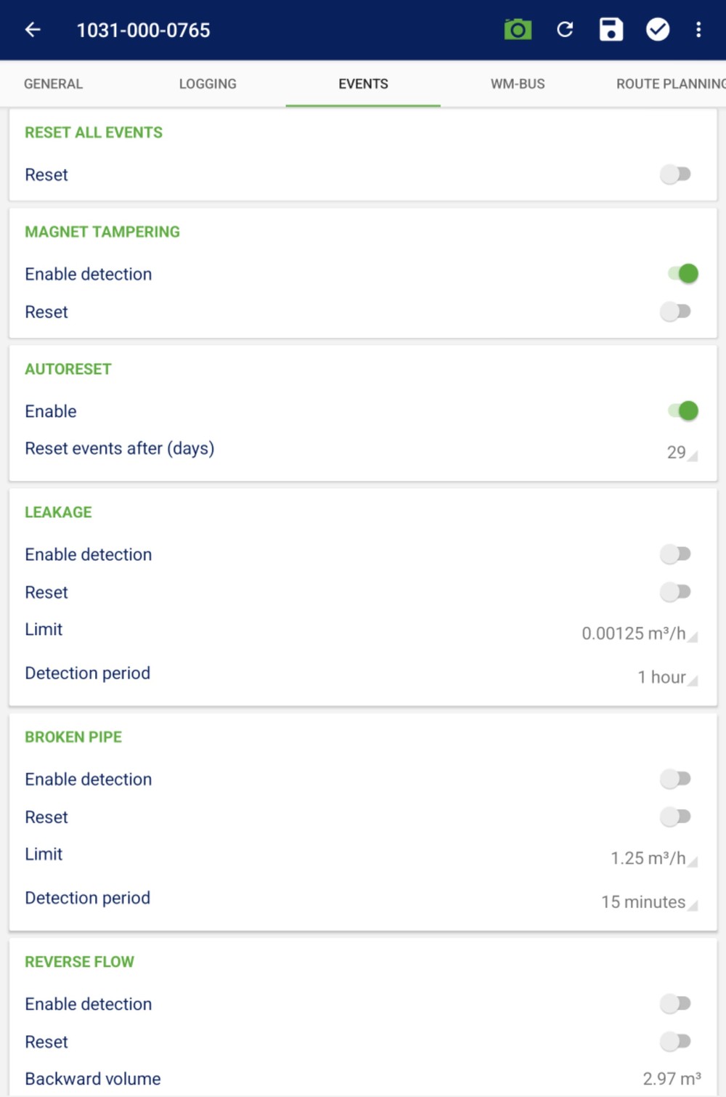
Task: Turn off Autoreset Enable switch
Action: pos(683,411)
